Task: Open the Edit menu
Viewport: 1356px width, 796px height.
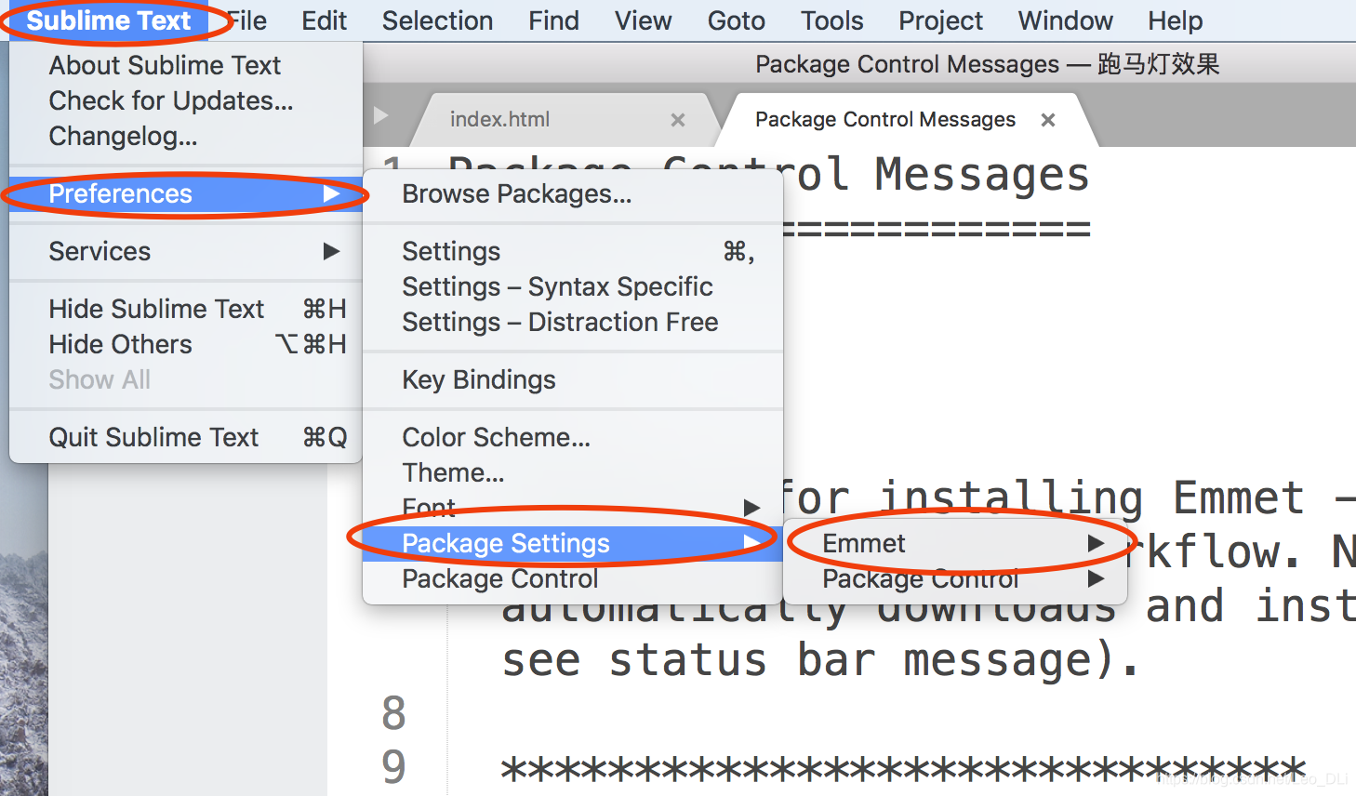Action: (x=324, y=20)
